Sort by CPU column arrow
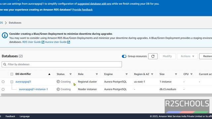Screen dimensions: 212x119 (x=191, y=74)
